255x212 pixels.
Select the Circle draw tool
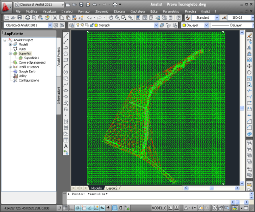coord(66,72)
